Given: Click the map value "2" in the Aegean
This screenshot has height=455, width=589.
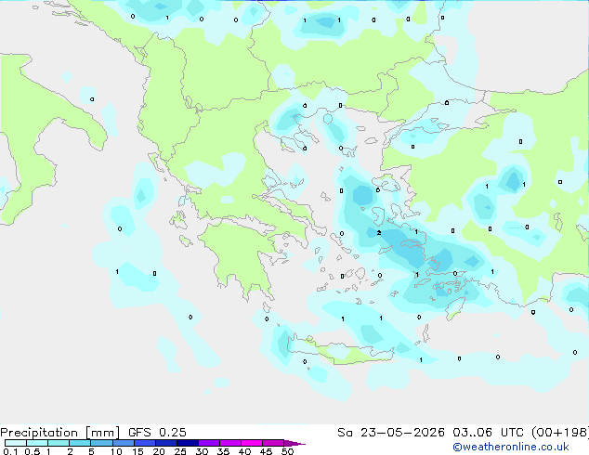Looking at the screenshot, I should (x=379, y=233).
